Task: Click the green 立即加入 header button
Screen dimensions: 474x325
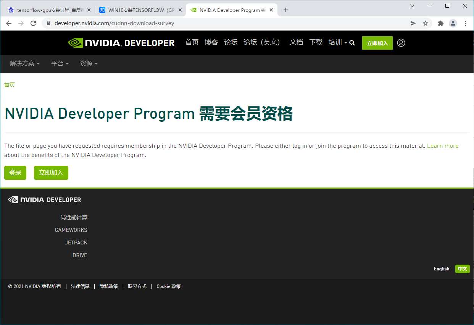Action: (x=377, y=43)
